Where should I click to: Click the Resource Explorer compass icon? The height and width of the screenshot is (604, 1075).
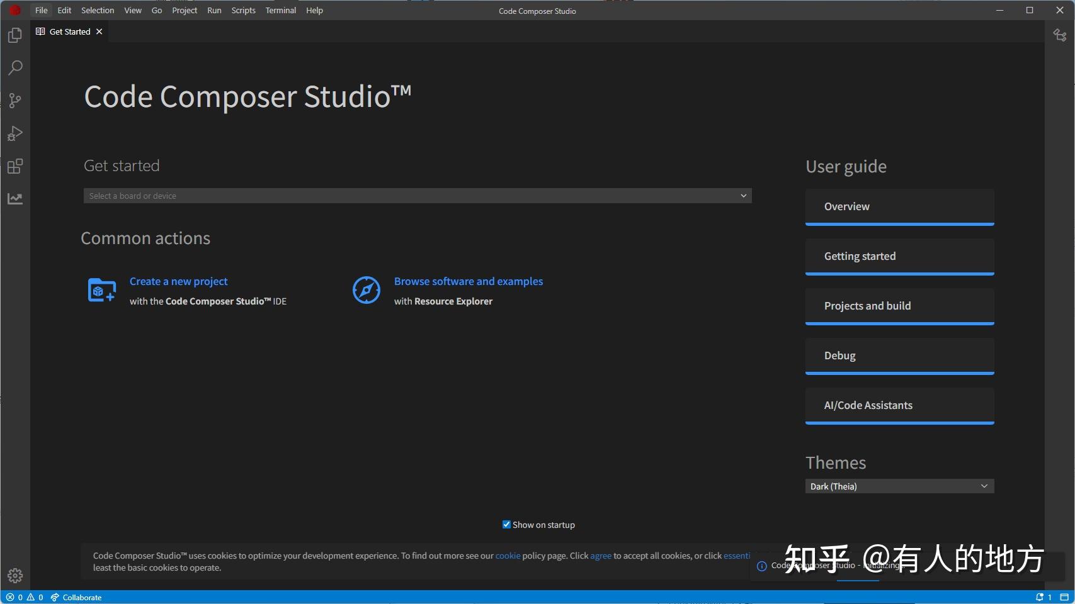[367, 290]
